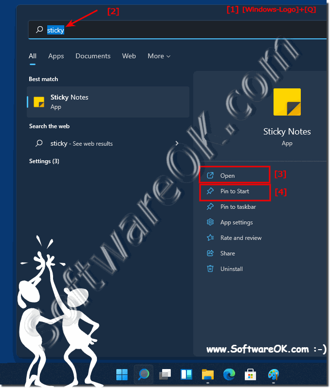Expand web results chevron arrow

pos(177,143)
